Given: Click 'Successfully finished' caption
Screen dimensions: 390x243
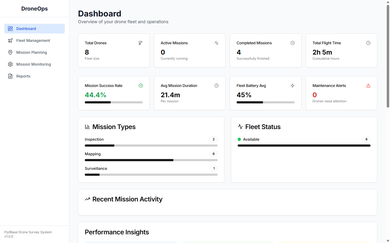Looking at the screenshot, I should pos(253,59).
